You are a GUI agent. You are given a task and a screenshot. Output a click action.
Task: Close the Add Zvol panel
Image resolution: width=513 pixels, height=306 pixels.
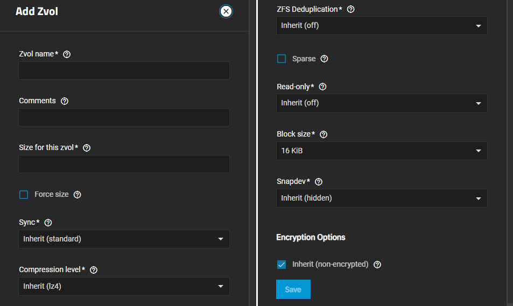pos(226,11)
